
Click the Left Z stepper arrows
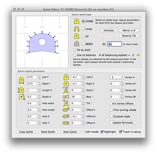tap(84, 77)
